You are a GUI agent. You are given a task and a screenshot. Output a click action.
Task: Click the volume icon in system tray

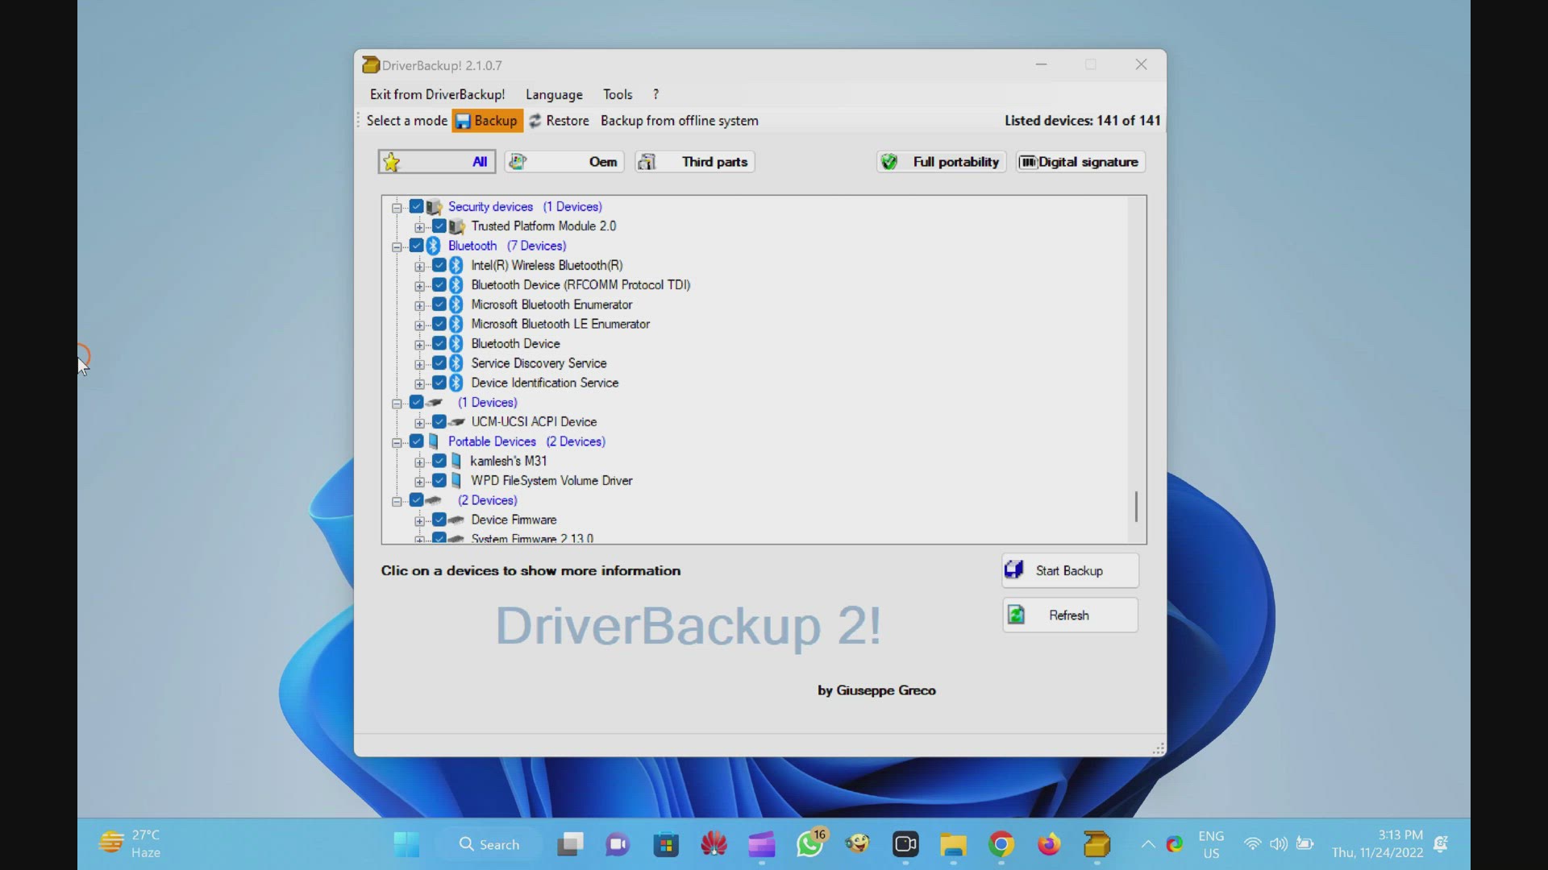tap(1279, 844)
